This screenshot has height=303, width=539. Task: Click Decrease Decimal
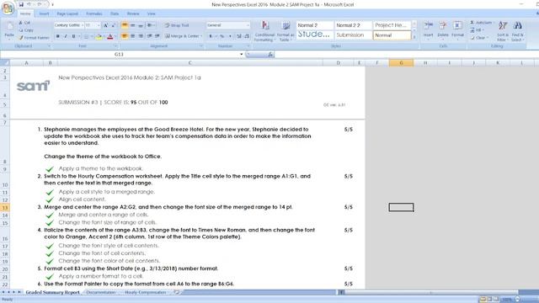coord(247,36)
